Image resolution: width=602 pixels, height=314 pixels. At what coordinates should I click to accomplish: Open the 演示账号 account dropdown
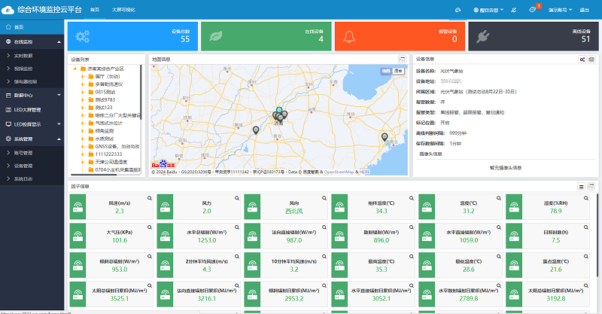pyautogui.click(x=560, y=10)
